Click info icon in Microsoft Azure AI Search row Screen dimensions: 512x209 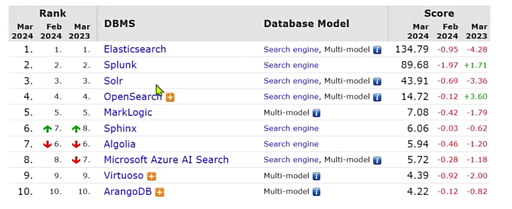point(377,160)
